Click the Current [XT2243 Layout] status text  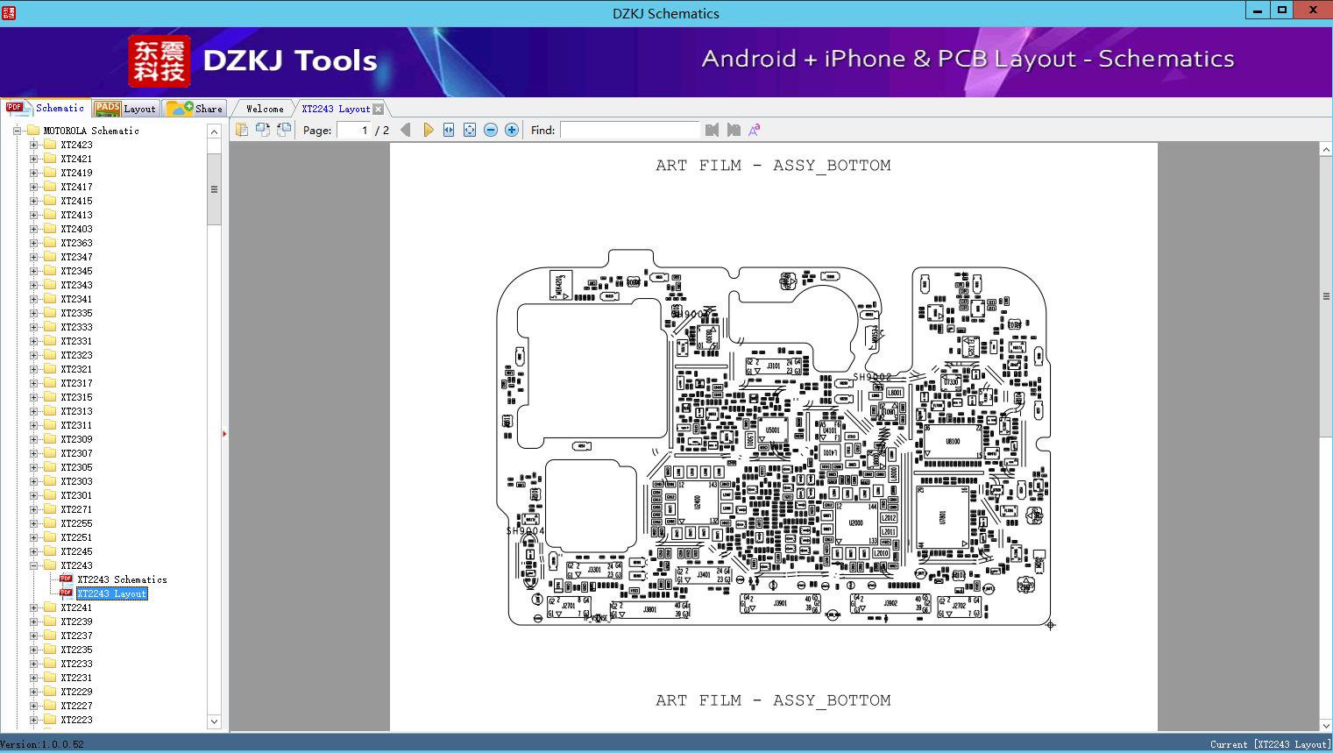coord(1270,744)
